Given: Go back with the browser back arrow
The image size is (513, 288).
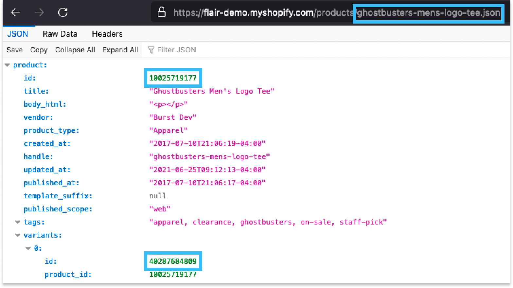Looking at the screenshot, I should [x=16, y=12].
